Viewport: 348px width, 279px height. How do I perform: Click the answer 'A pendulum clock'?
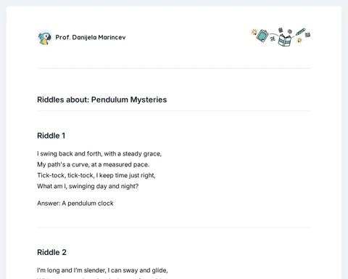click(88, 203)
